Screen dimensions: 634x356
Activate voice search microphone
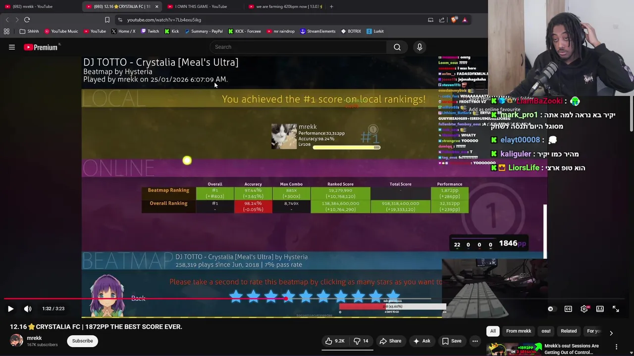(x=420, y=47)
